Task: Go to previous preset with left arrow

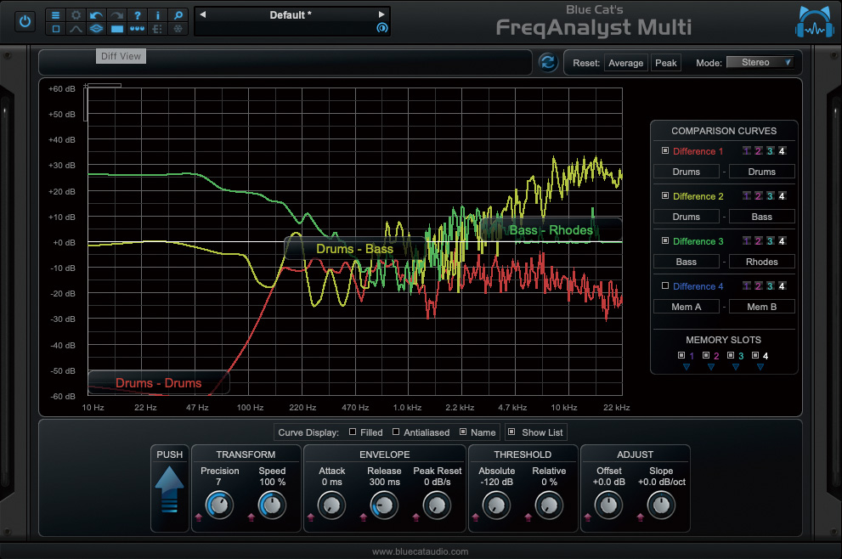Action: 203,14
